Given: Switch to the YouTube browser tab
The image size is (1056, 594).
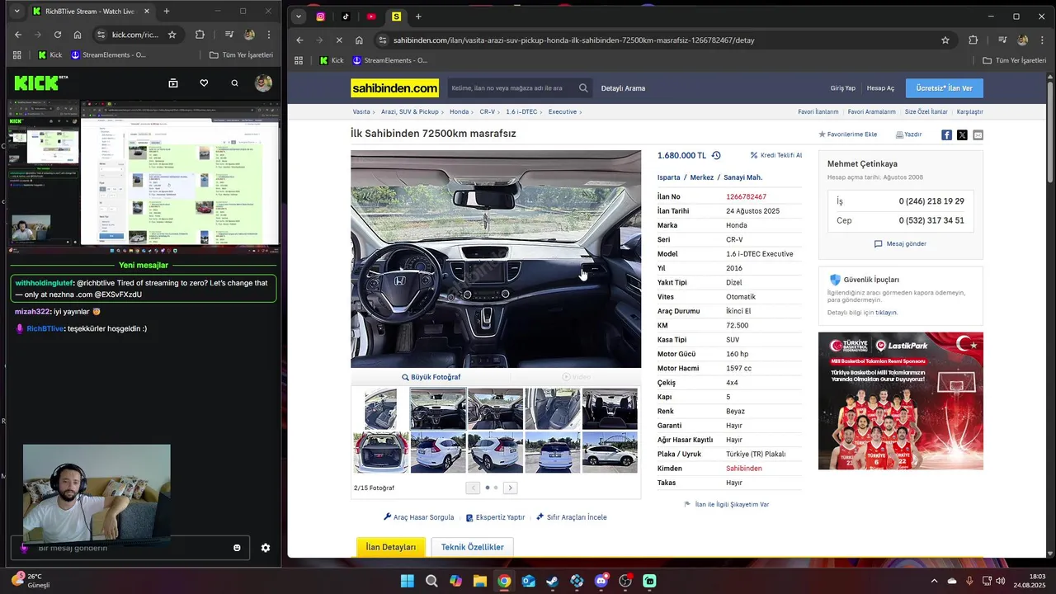Looking at the screenshot, I should point(371,16).
